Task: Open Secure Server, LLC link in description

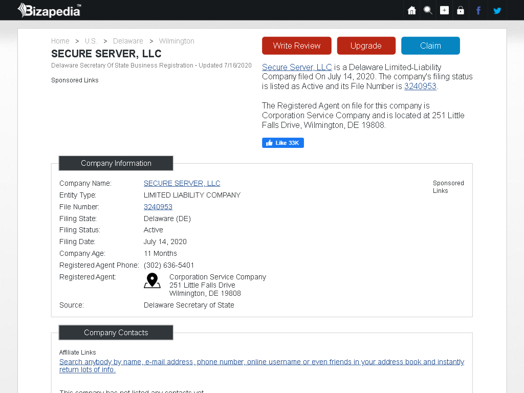Action: click(x=297, y=67)
